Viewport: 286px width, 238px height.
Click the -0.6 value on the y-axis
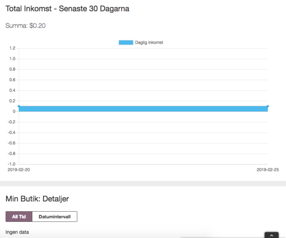(x=12, y=143)
